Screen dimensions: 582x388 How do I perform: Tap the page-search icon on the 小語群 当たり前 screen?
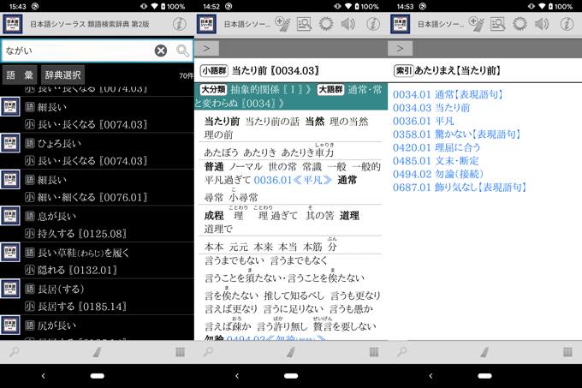click(303, 24)
